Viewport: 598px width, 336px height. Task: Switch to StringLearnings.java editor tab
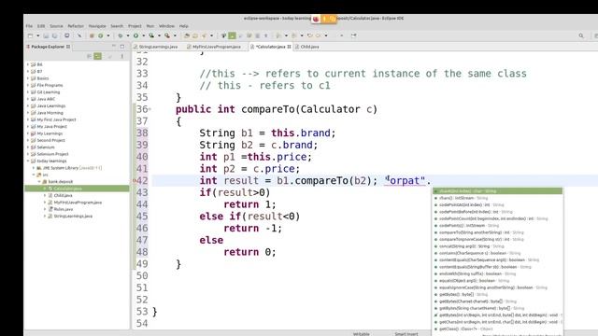point(155,47)
